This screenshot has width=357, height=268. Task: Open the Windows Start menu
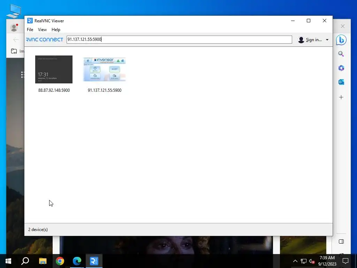click(8, 261)
